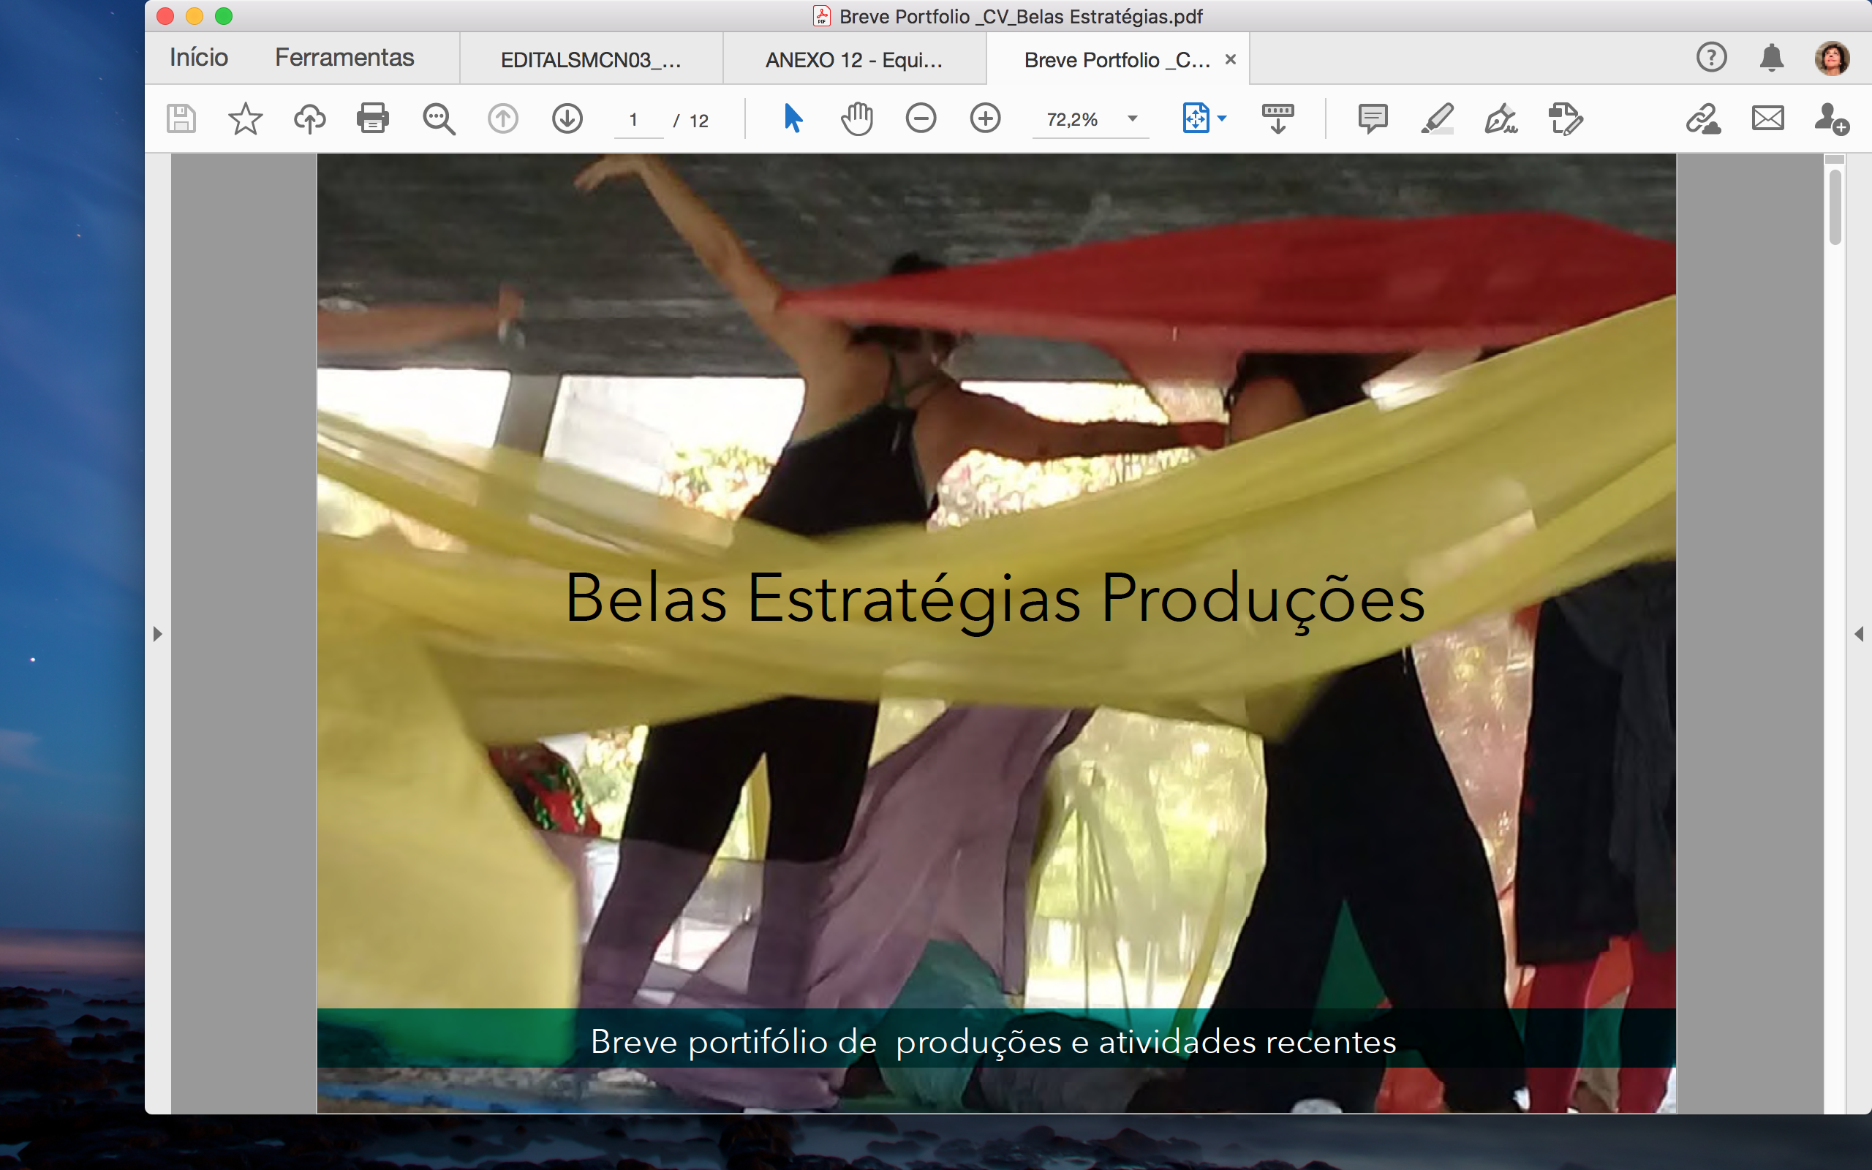Send file by email envelope icon

coord(1767,119)
